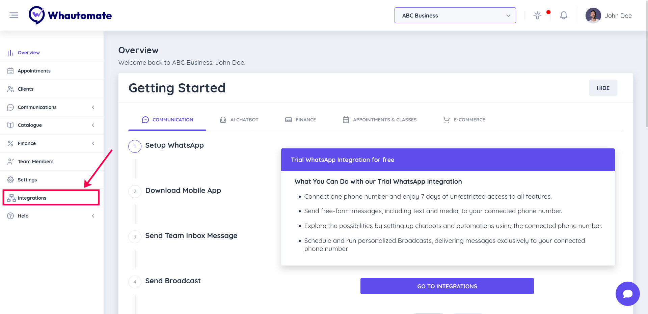Open Appointments from the sidebar
The image size is (648, 314).
pos(34,71)
